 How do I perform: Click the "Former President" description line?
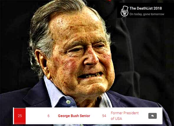125,113
